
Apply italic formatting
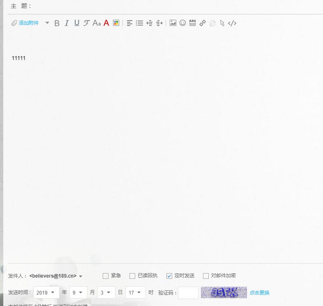pos(67,23)
